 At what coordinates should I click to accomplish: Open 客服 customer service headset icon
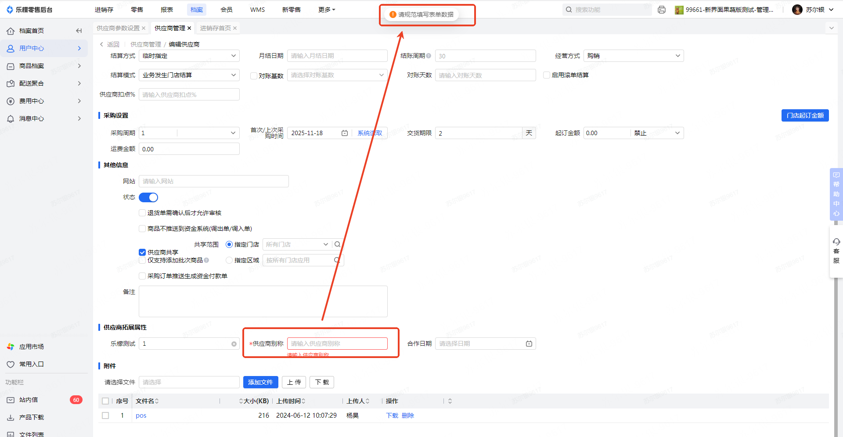[x=836, y=242]
